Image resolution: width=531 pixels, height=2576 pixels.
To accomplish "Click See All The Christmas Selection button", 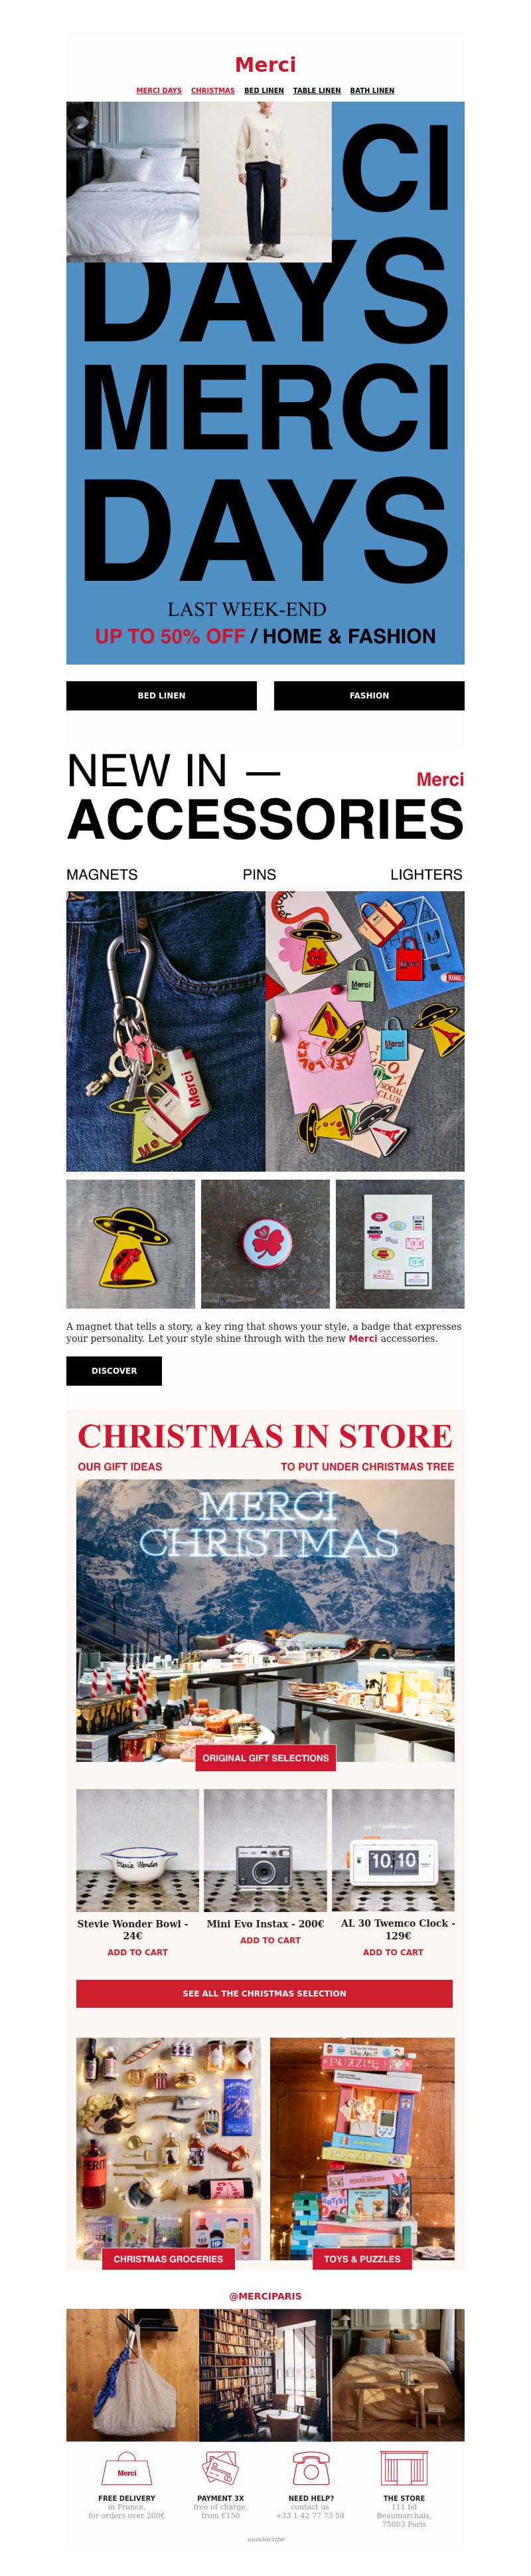I will [264, 1993].
